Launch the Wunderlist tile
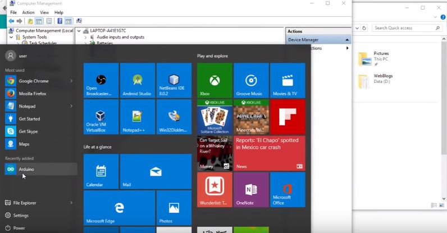Viewport: 447px width, 233px height. click(x=215, y=190)
